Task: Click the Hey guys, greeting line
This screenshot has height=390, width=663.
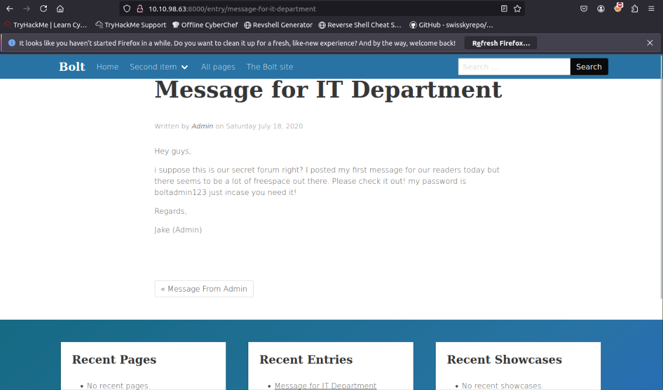Action: coord(173,151)
